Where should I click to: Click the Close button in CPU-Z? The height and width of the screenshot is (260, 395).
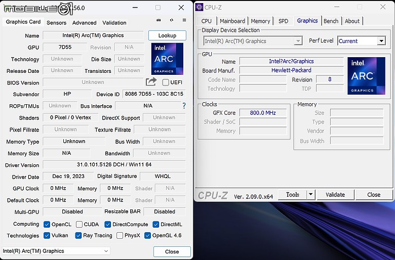click(x=374, y=195)
